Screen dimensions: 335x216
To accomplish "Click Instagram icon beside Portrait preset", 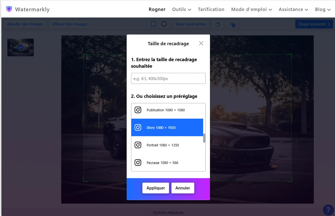I will pos(138,145).
